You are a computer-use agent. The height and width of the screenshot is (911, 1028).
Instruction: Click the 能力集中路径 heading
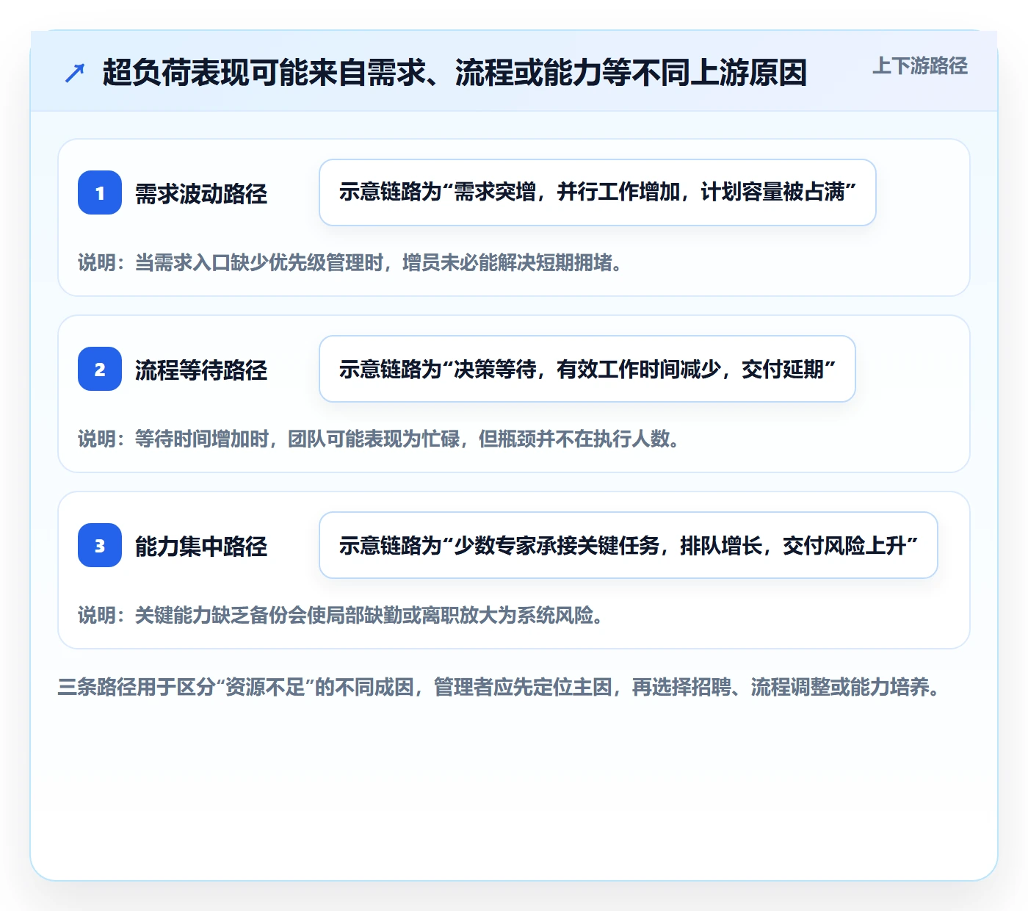pyautogui.click(x=201, y=547)
